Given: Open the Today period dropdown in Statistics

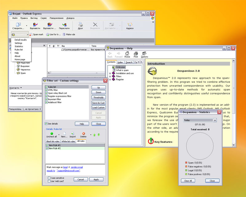Looking at the screenshot, I should click(215, 120).
